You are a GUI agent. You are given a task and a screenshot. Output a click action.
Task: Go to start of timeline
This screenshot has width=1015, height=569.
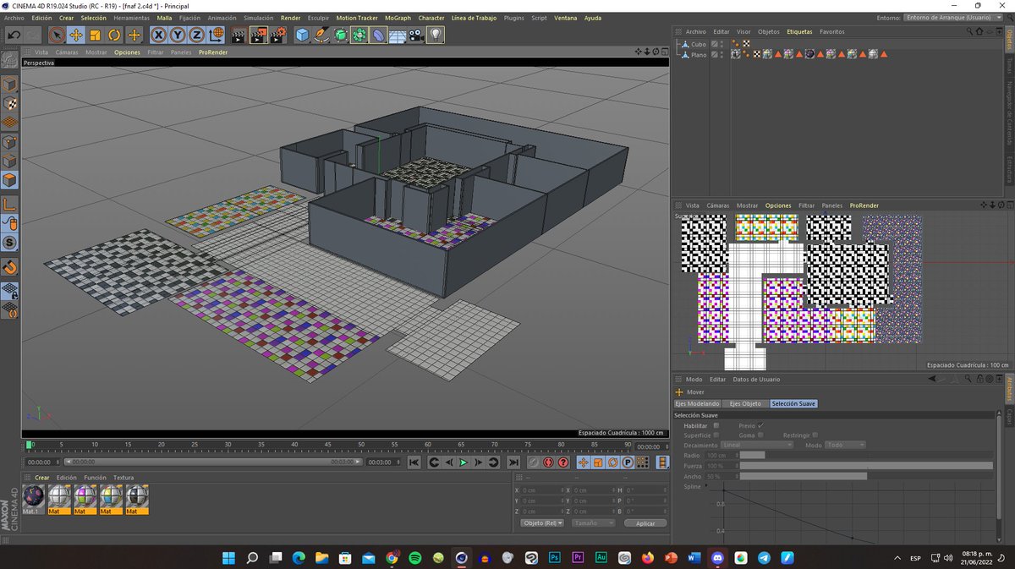414,462
